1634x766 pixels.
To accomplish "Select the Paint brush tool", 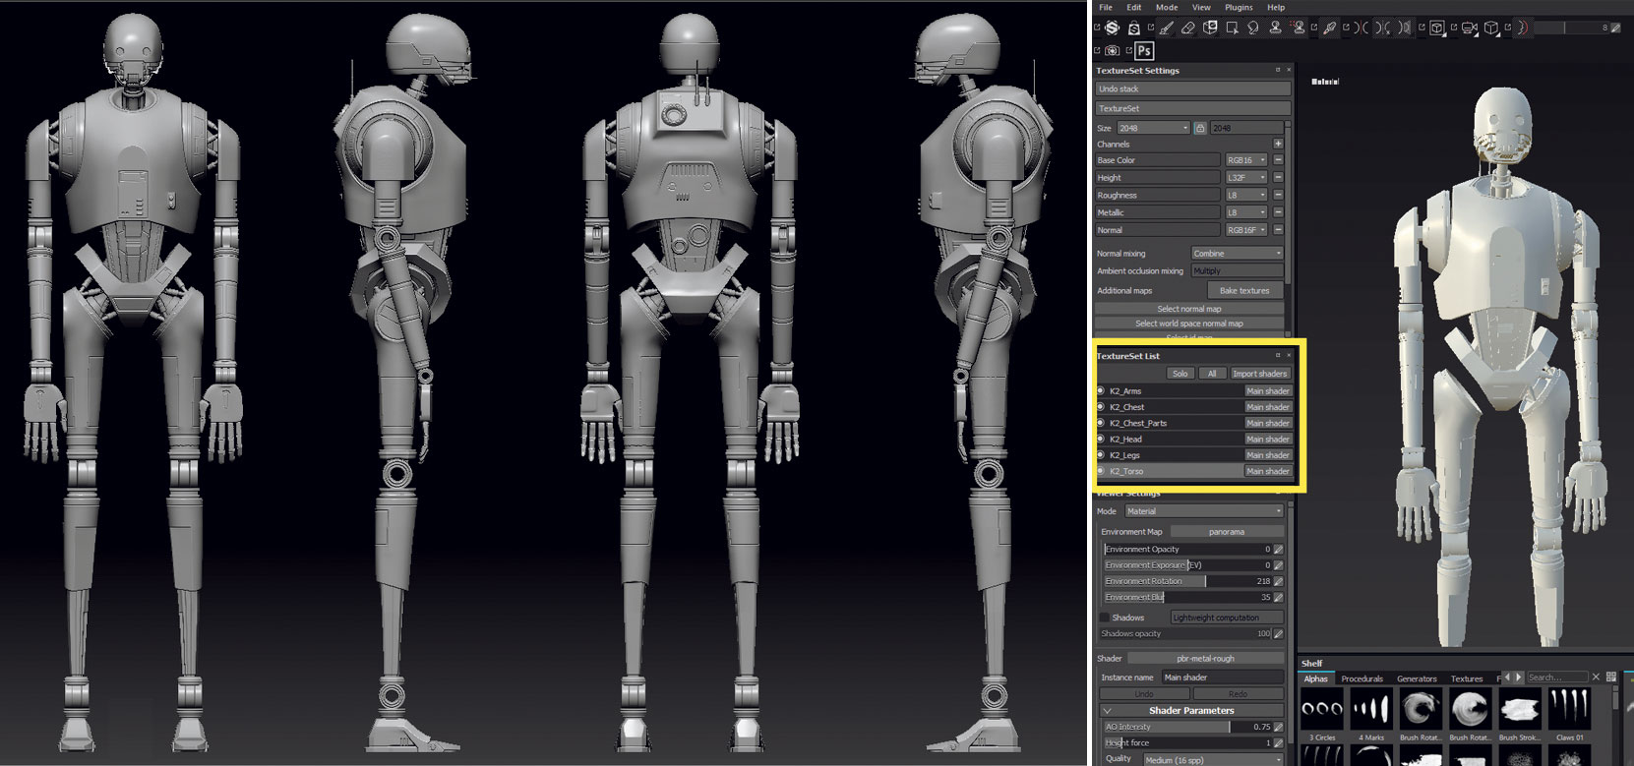I will point(1167,28).
